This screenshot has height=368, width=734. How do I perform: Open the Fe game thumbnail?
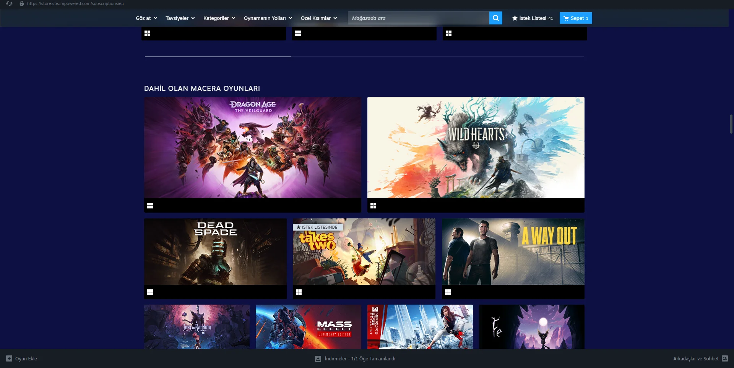[x=532, y=327]
